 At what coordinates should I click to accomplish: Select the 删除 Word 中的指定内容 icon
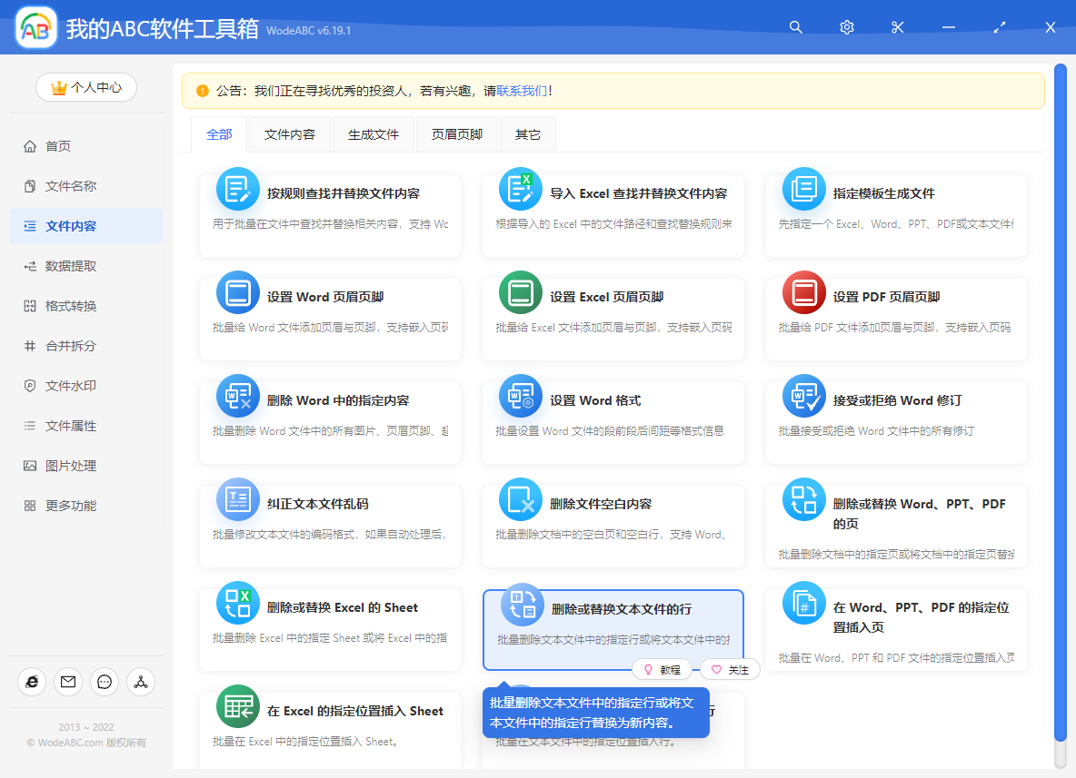237,396
